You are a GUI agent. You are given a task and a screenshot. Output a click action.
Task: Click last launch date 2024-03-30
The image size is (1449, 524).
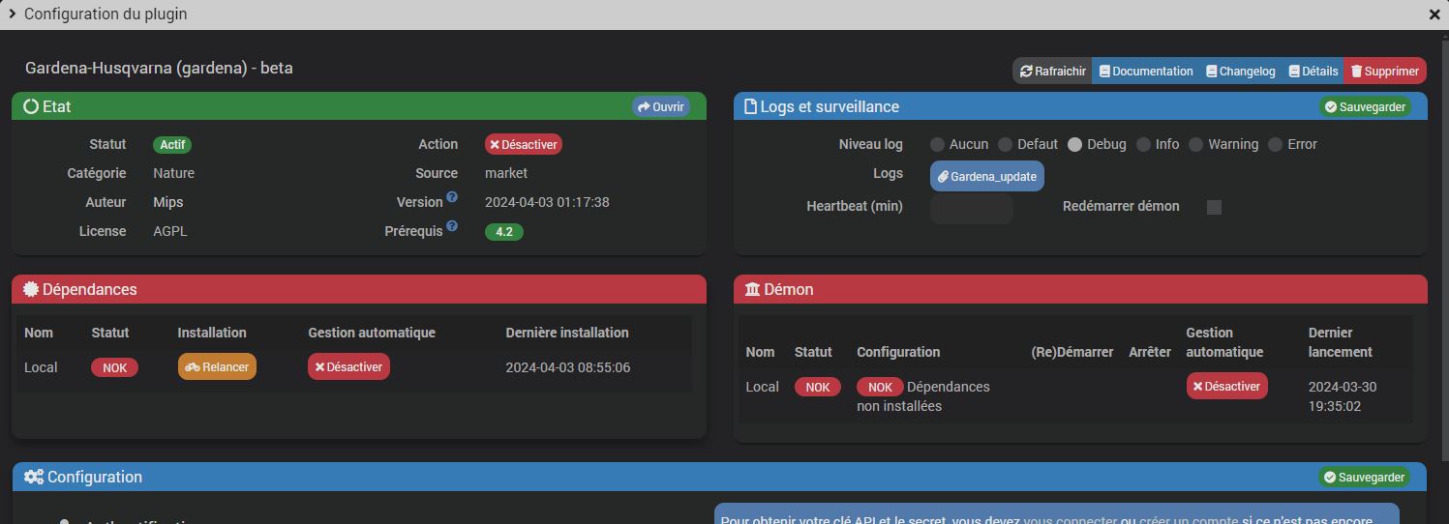pos(1343,387)
